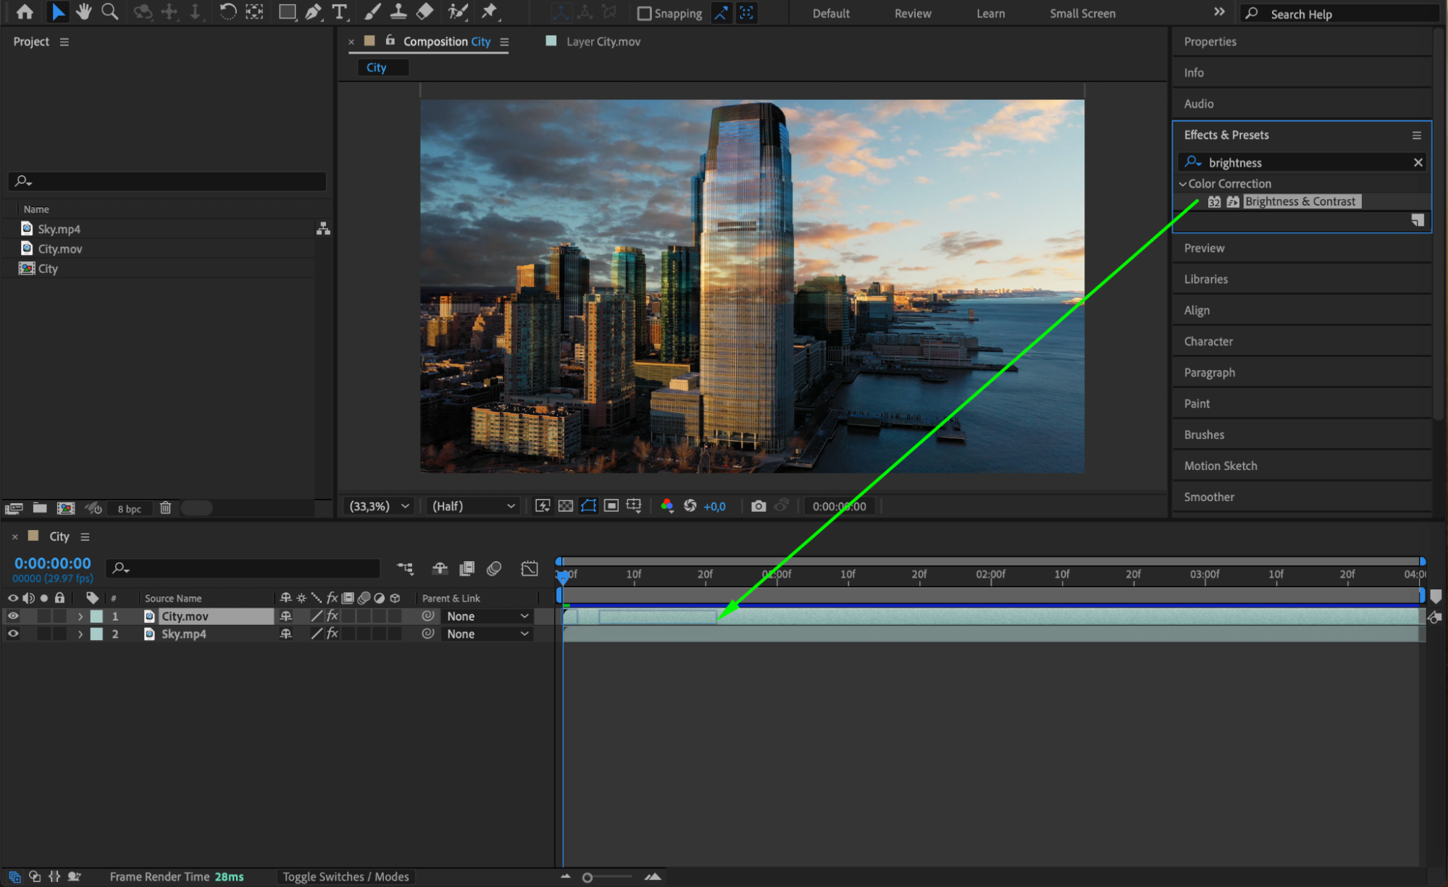1448x887 pixels.
Task: Select the Type tool
Action: pos(339,12)
